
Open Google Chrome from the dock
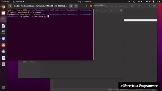(x=3, y=7)
